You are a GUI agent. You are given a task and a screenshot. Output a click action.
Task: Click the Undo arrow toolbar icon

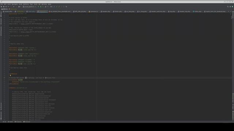pos(8,7)
